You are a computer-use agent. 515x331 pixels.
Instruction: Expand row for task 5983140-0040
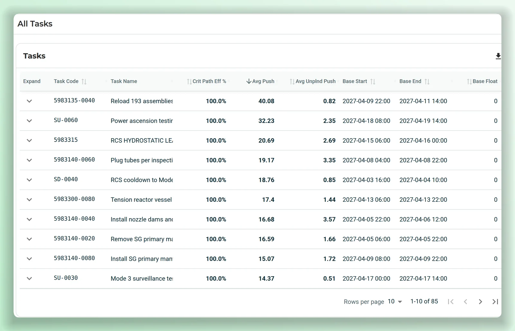click(x=29, y=219)
